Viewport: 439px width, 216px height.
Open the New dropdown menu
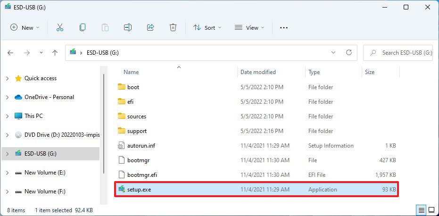[25, 28]
